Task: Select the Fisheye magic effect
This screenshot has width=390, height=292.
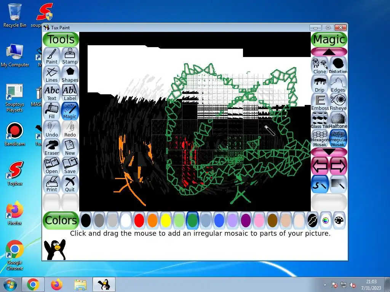Action: [x=338, y=102]
